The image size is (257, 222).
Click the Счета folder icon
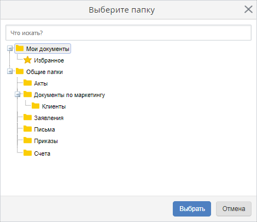pyautogui.click(x=27, y=153)
